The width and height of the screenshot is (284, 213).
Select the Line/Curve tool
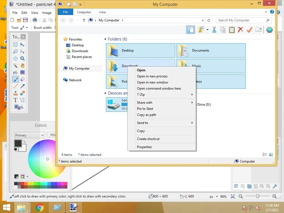[22, 100]
